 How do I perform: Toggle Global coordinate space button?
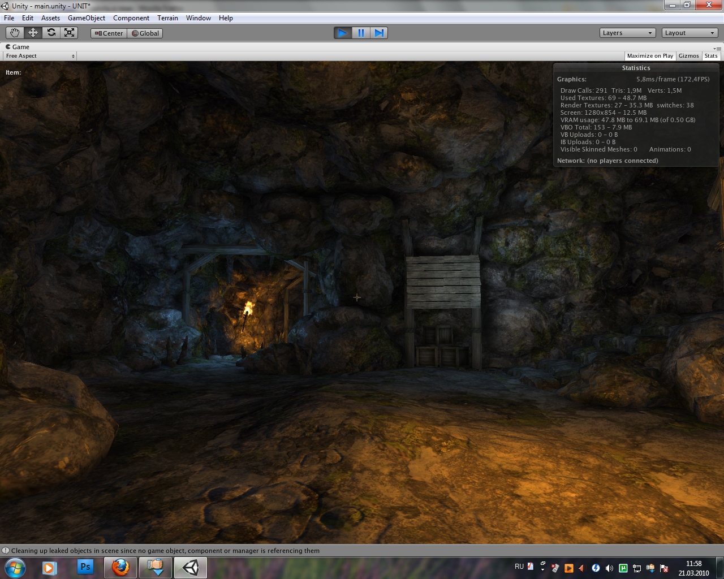click(x=145, y=33)
